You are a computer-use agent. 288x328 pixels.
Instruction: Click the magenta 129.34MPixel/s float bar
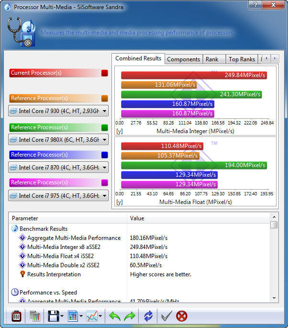point(169,184)
